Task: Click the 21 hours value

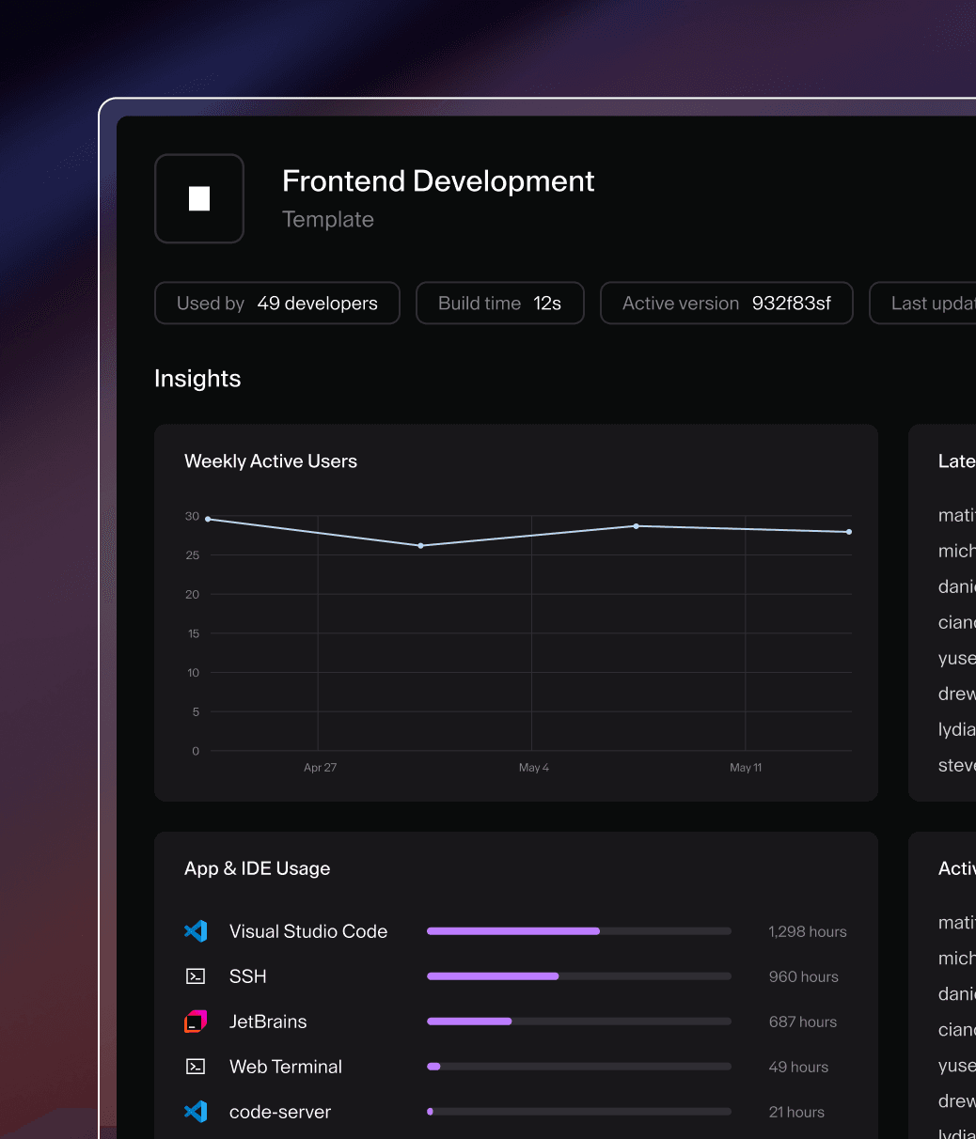Action: [x=796, y=1113]
